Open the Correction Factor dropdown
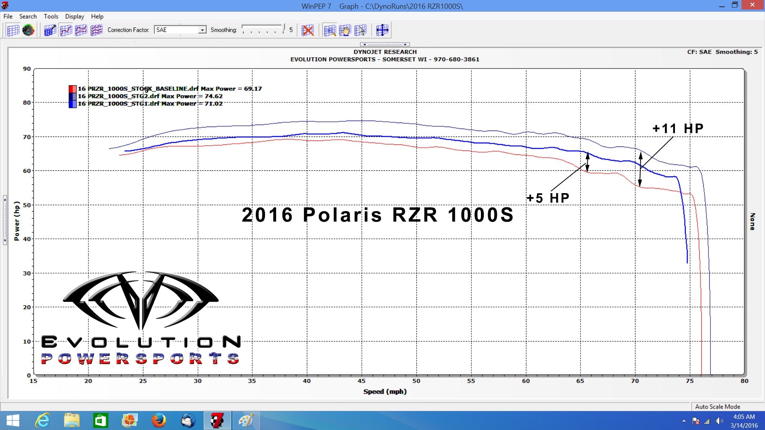This screenshot has height=430, width=765. click(x=202, y=30)
